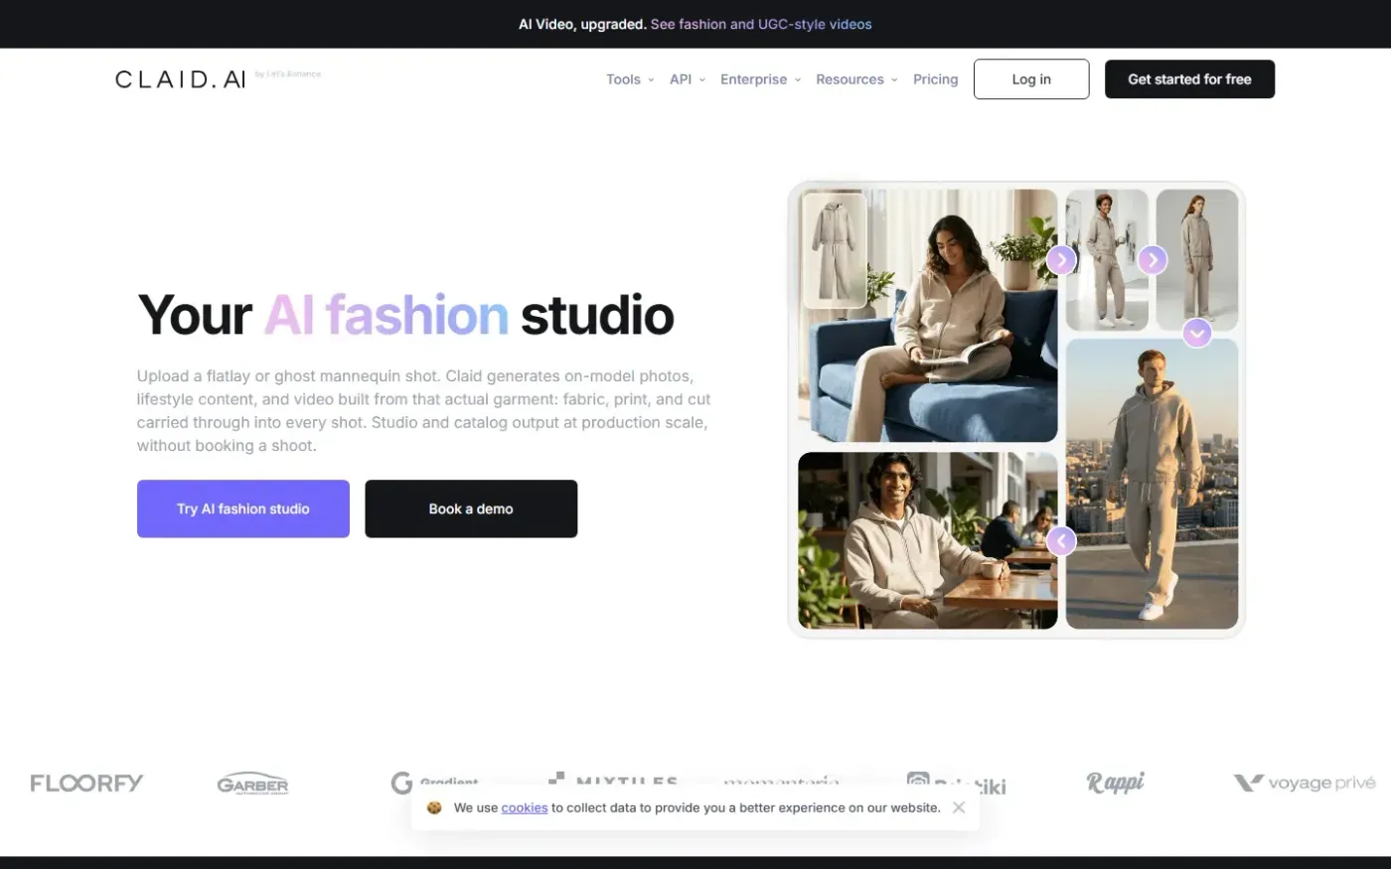Viewport: 1391px width, 869px height.
Task: Click the Voyage Privé logo
Action: point(1305,784)
